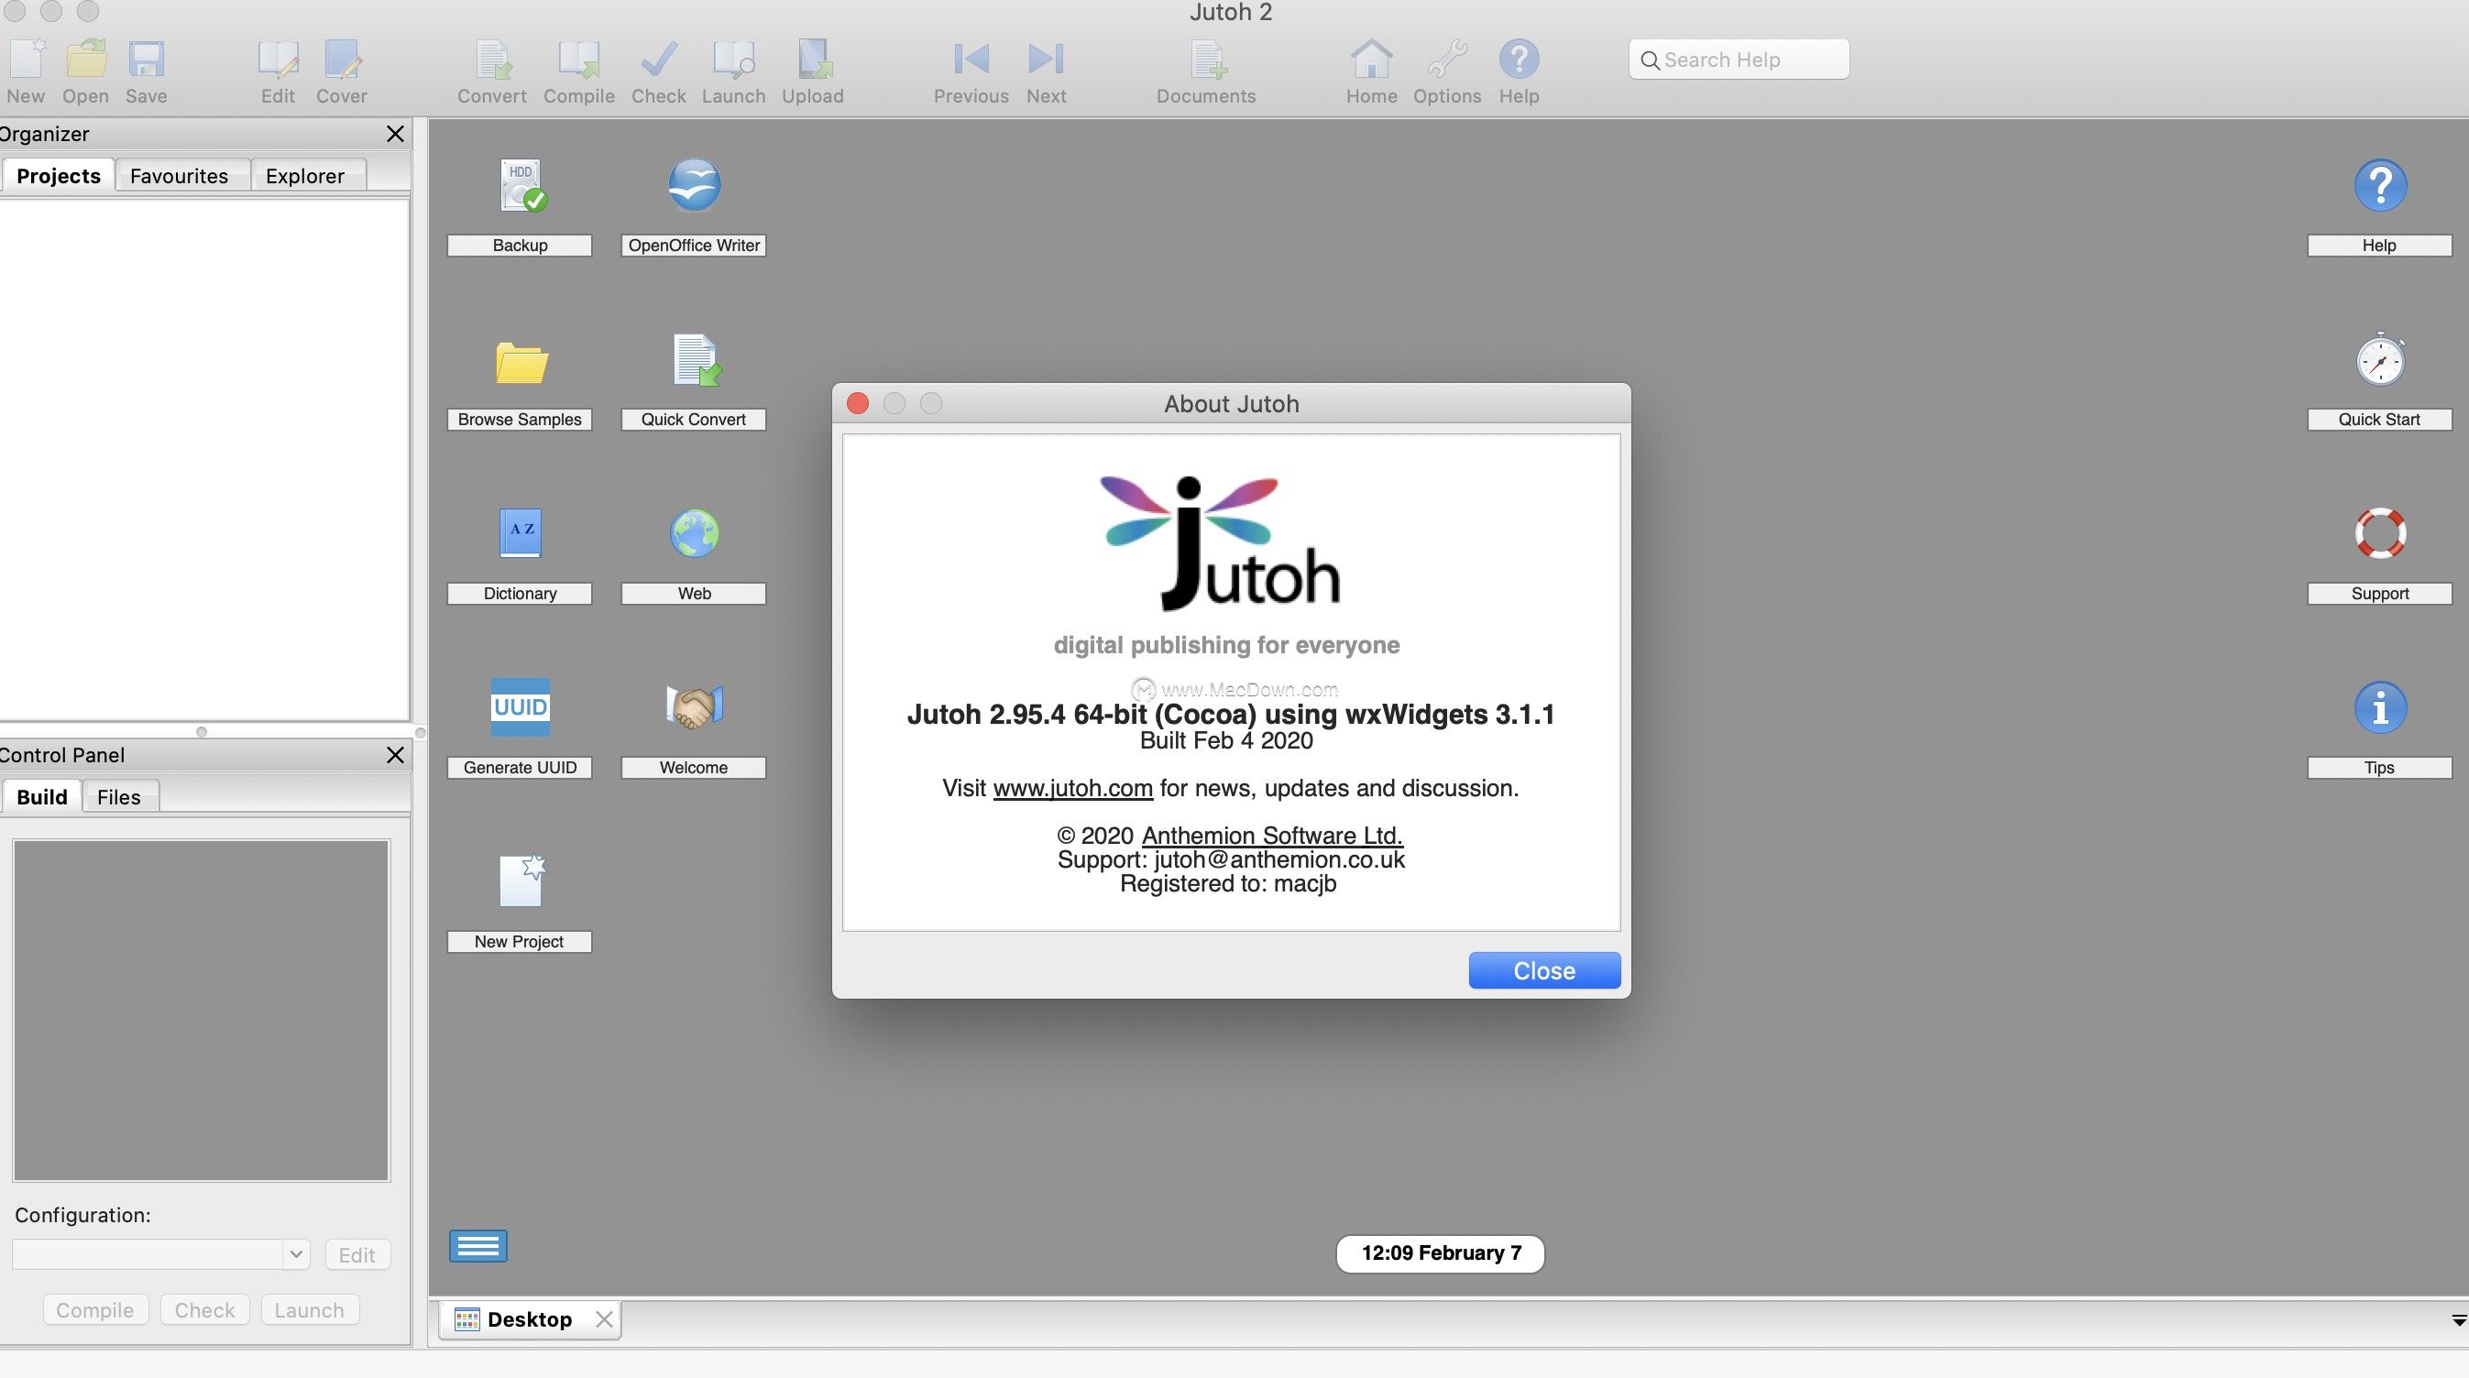Click the Help toolbar question icon
2469x1378 pixels.
pos(1520,60)
